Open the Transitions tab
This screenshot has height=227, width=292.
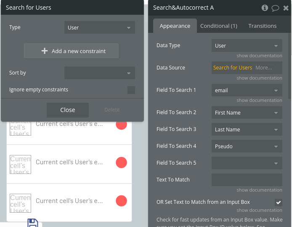coord(263,26)
